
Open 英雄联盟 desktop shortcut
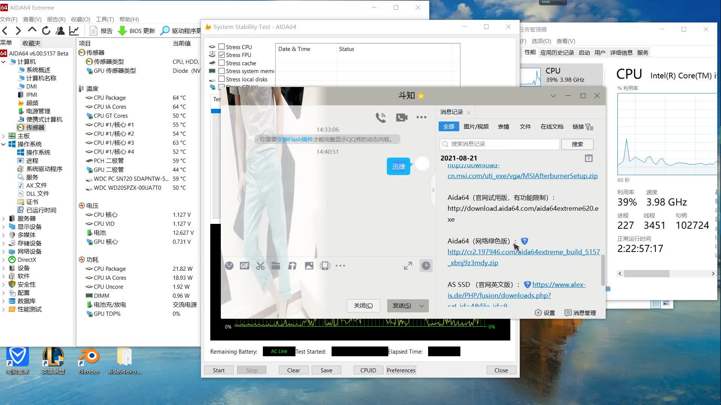coord(53,360)
